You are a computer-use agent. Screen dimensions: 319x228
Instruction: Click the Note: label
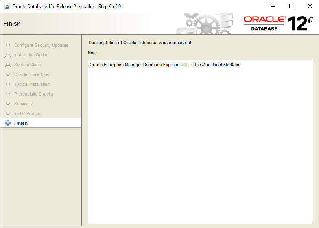point(93,53)
